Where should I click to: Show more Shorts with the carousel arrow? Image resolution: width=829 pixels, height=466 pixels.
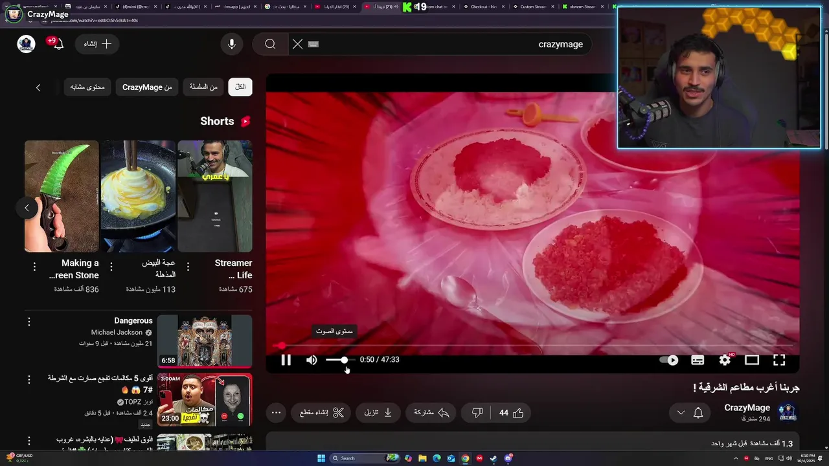point(27,208)
